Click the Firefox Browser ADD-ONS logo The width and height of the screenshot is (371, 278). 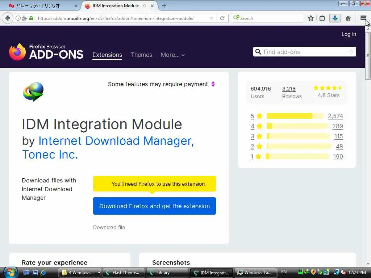tap(46, 52)
